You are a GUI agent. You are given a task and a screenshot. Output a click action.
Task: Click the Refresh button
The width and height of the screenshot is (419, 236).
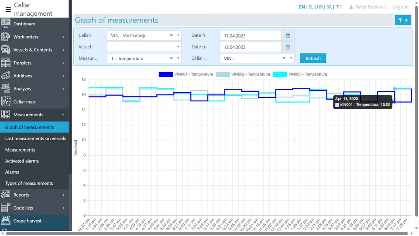point(313,58)
